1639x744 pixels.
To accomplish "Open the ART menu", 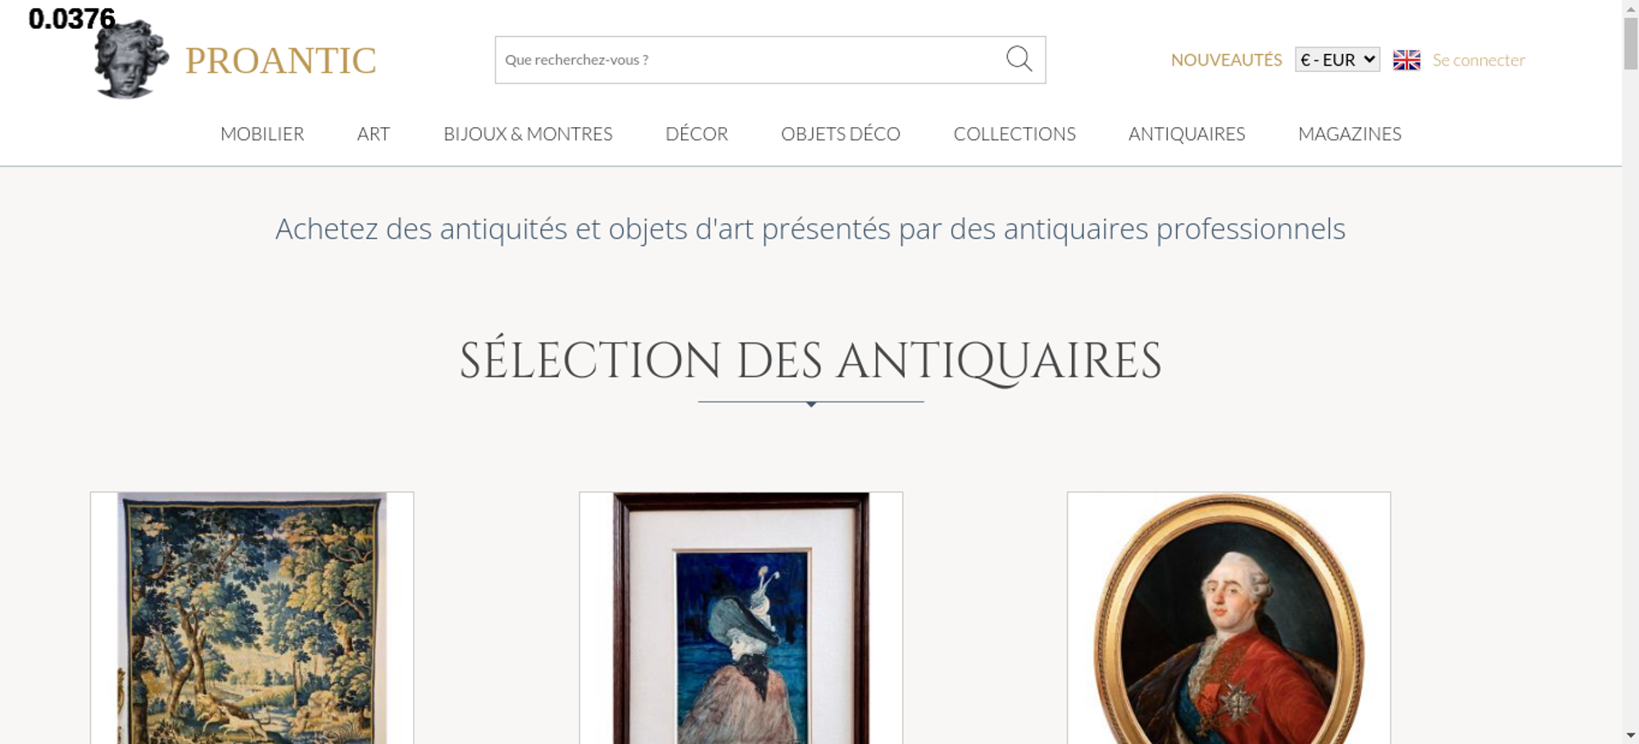I will pyautogui.click(x=374, y=134).
